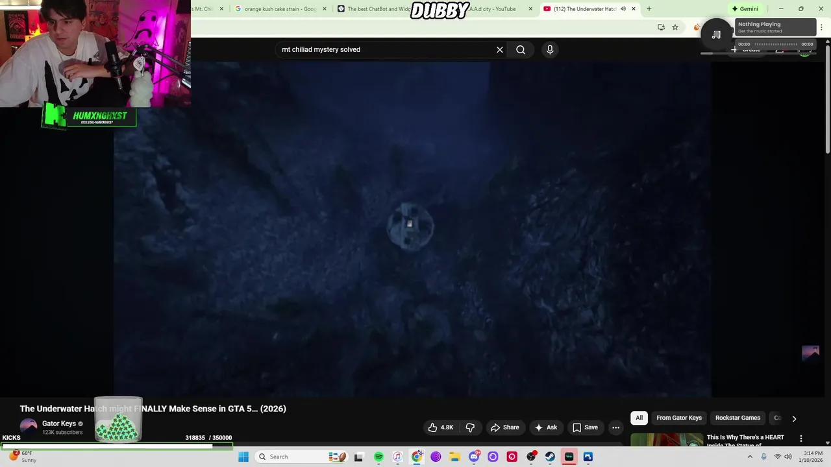Open the blue photos app on taskbar
Screen dimensions: 831x467
click(588, 457)
